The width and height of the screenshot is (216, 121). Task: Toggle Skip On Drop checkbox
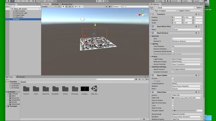click(172, 108)
